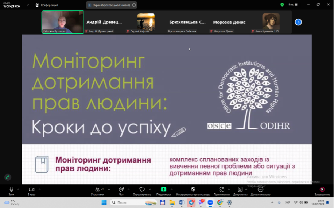Screen dimensions: 334x208
Task: Open Telegram from the taskbar
Action: 191,203
